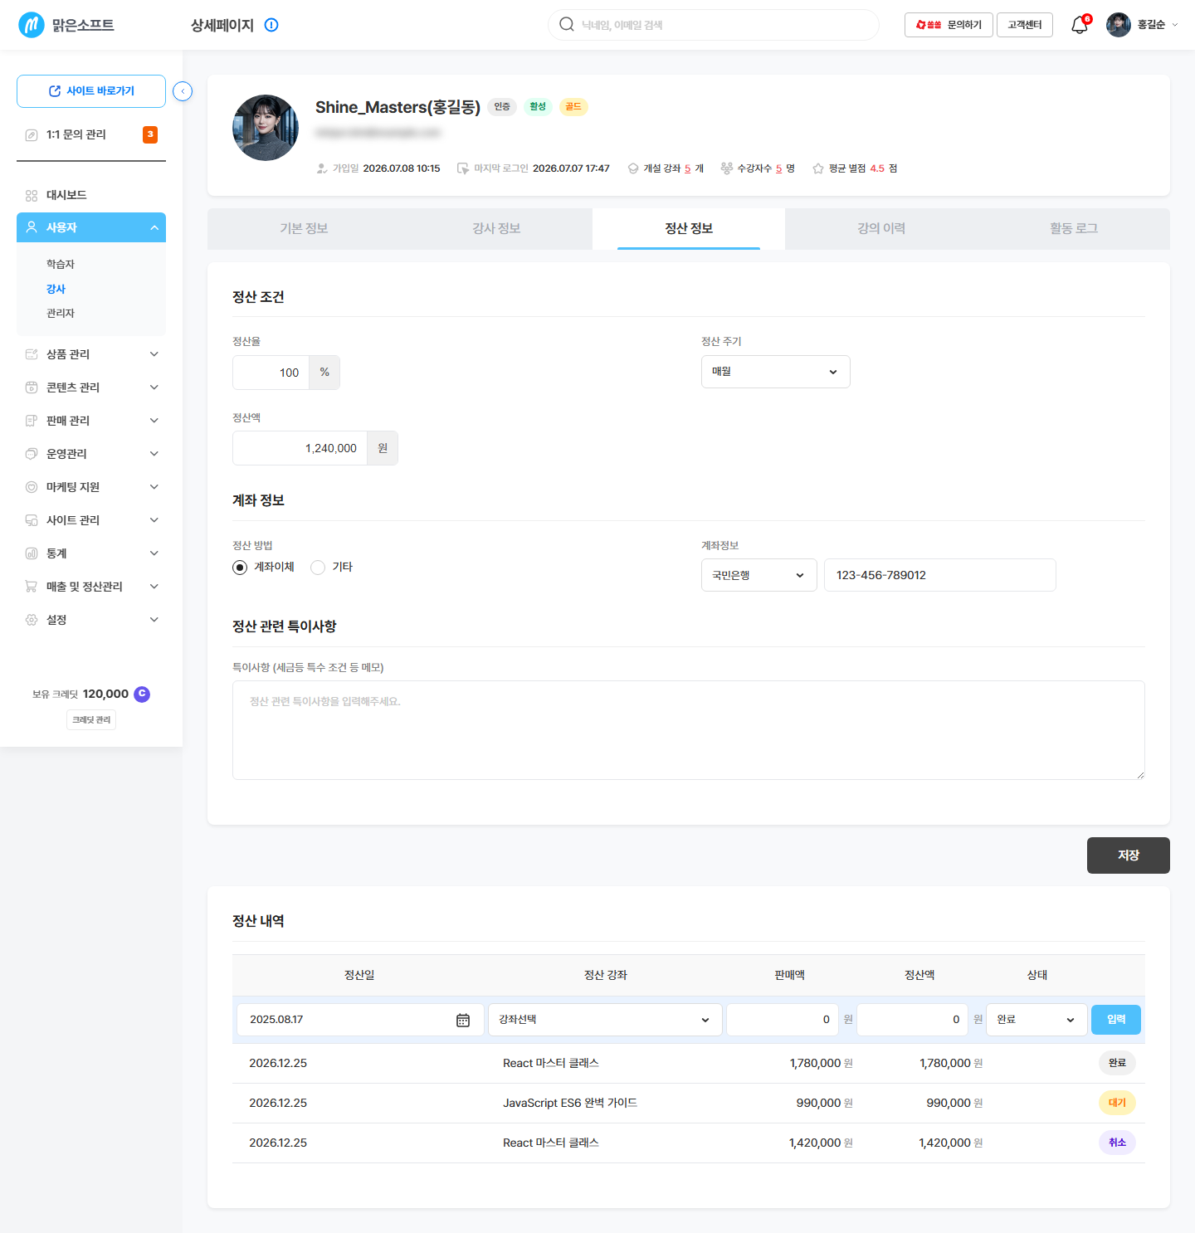Open the 강좌선택 dropdown
Image resolution: width=1195 pixels, height=1233 pixels.
point(605,1020)
